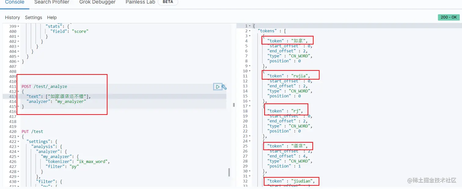Open the Grok Debugger tab
462x189 pixels.
click(97, 2)
